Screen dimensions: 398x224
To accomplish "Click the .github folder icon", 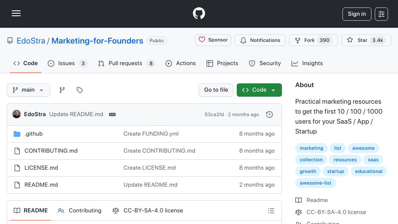I will [x=17, y=134].
